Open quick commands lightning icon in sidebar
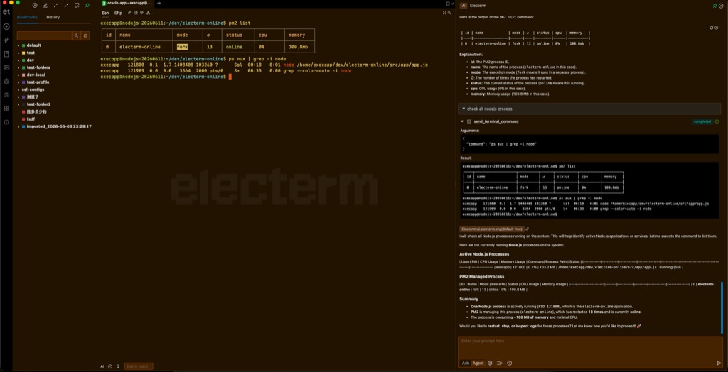728x372 pixels. (6, 40)
